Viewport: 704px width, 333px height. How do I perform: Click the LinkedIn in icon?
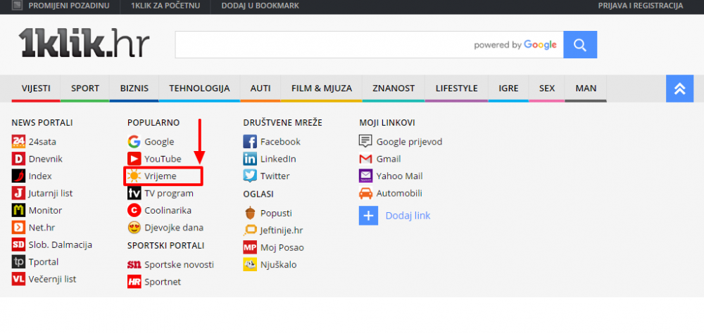(250, 159)
